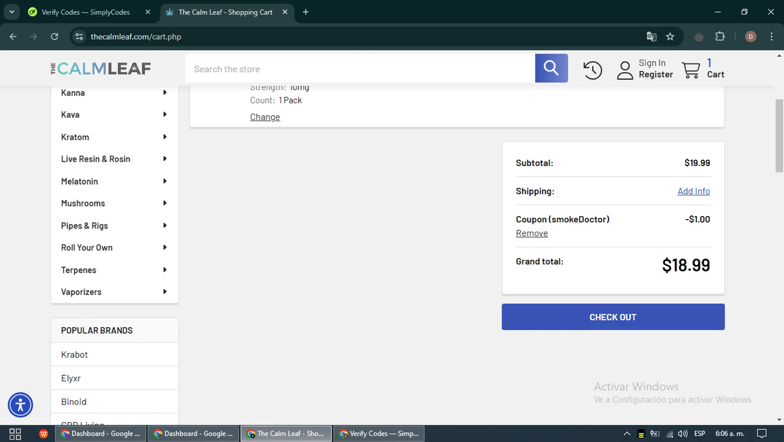
Task: Click the browser address bar URL
Action: [136, 37]
